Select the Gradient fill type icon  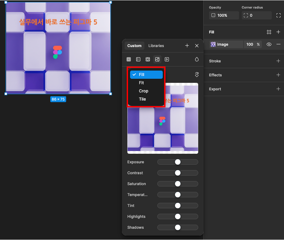[x=138, y=59]
